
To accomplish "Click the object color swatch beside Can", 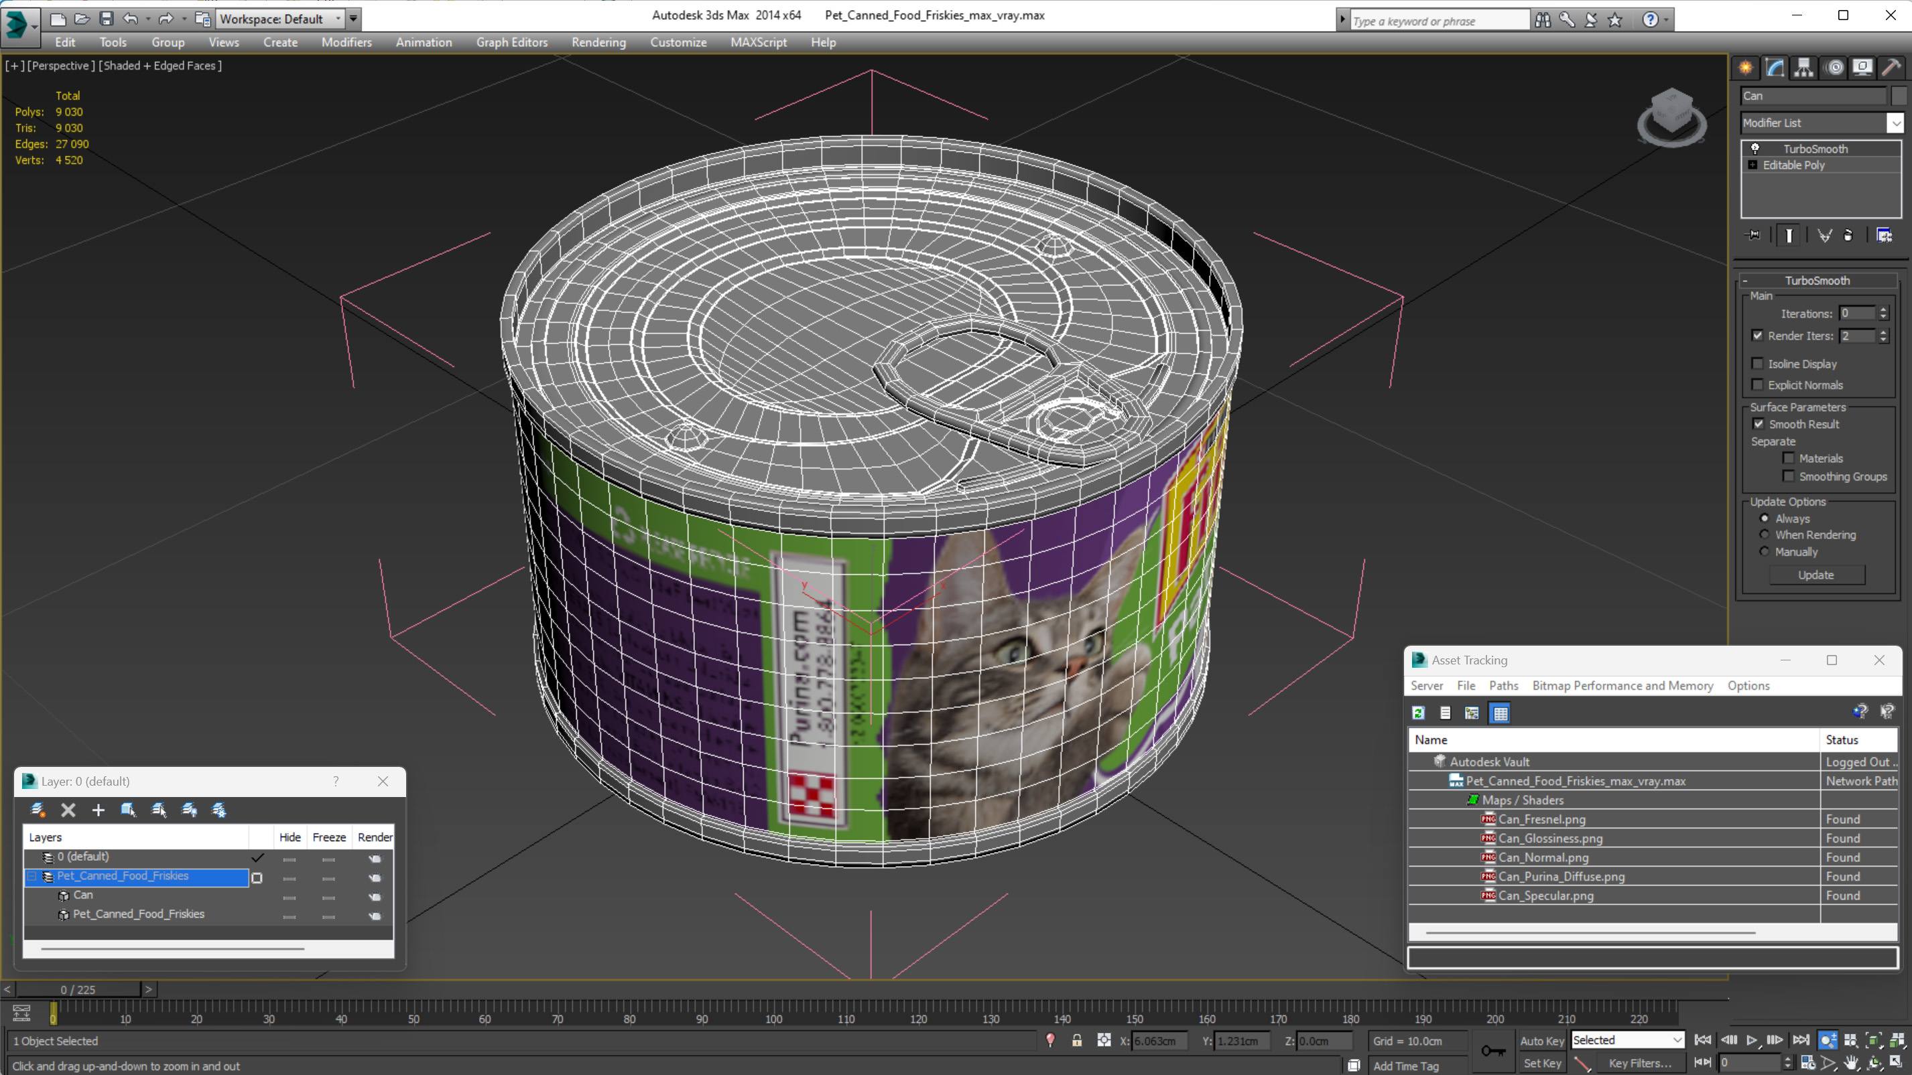I will [x=1898, y=96].
